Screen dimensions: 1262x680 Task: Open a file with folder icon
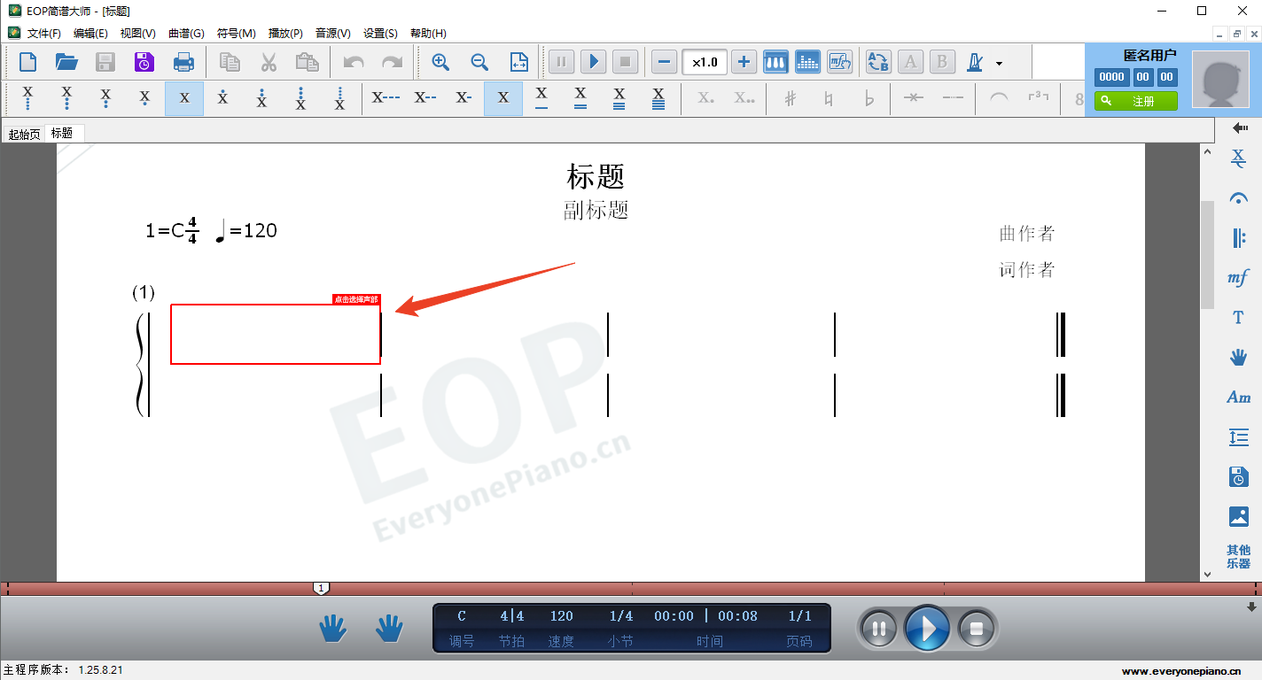66,62
